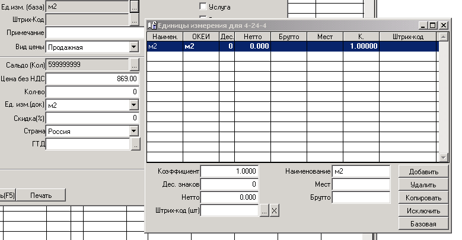Open the ГТД lookup button
The height and width of the screenshot is (240, 462).
[136, 144]
